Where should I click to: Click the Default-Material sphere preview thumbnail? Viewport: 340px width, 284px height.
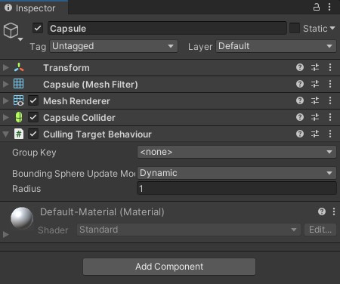(22, 218)
